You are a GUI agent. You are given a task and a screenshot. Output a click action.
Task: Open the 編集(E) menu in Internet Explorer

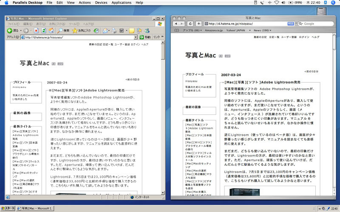click(x=28, y=24)
